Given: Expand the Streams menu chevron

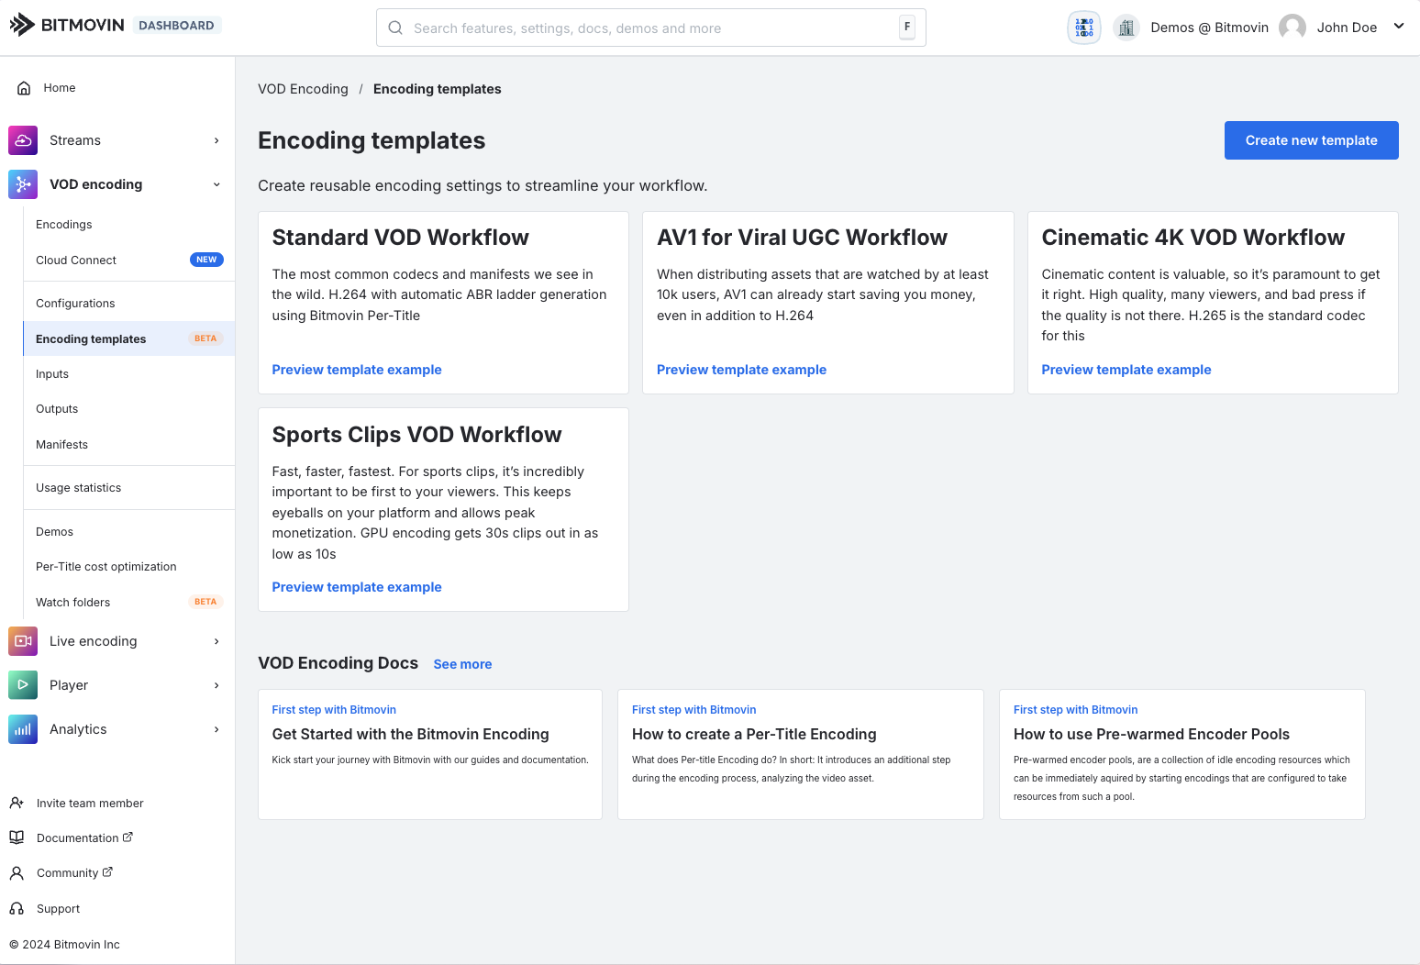Looking at the screenshot, I should pyautogui.click(x=216, y=140).
